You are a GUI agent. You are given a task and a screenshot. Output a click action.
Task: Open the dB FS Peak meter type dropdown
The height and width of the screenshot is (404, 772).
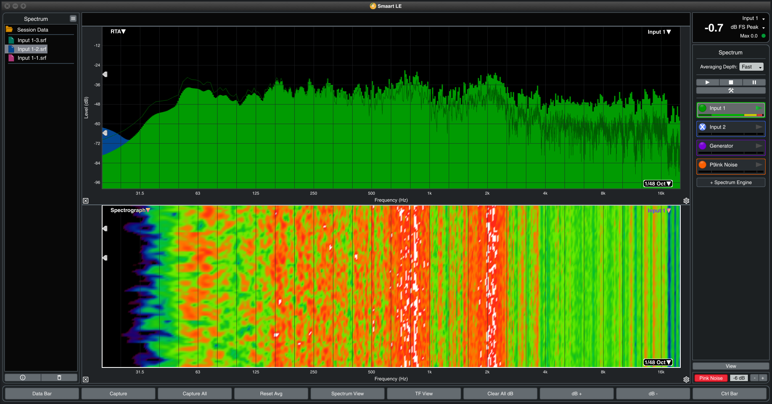click(748, 27)
